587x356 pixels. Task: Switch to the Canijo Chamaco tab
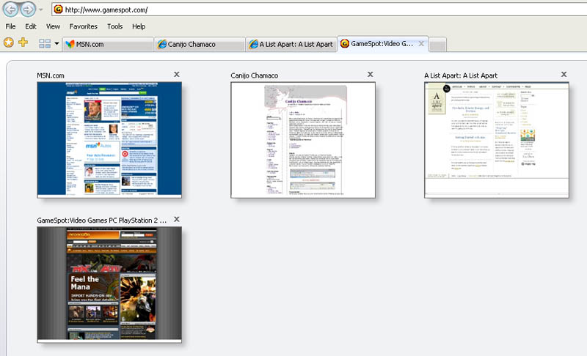pos(198,45)
